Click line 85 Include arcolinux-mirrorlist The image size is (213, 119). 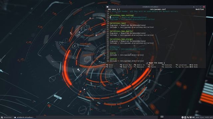(x=132, y=35)
